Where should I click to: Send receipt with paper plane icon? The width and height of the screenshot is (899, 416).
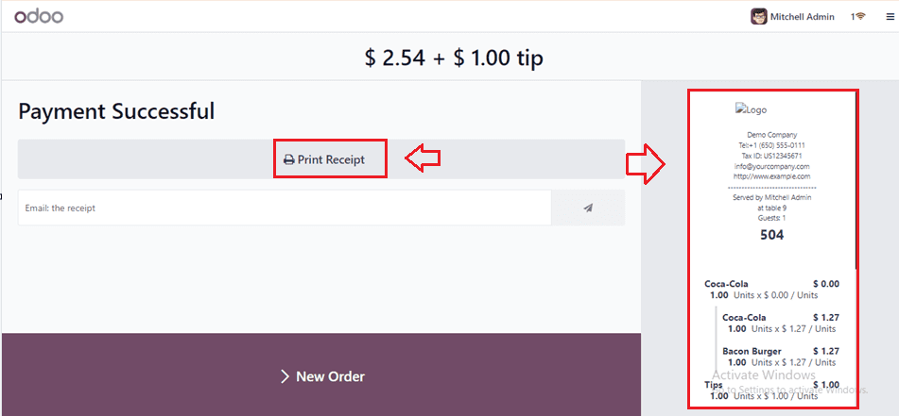point(588,208)
